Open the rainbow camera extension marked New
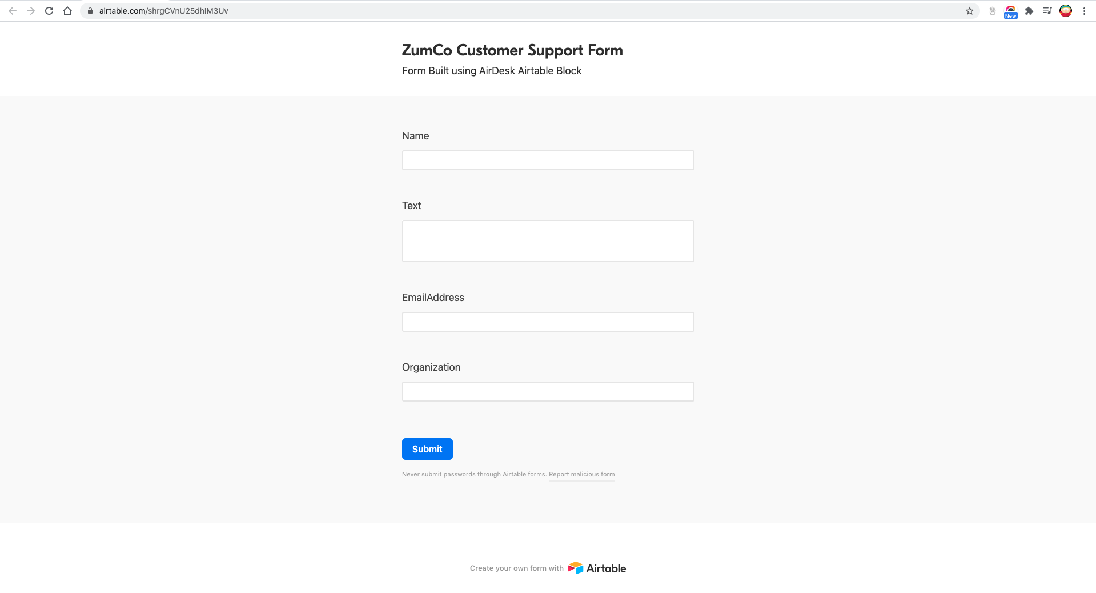 click(1010, 11)
